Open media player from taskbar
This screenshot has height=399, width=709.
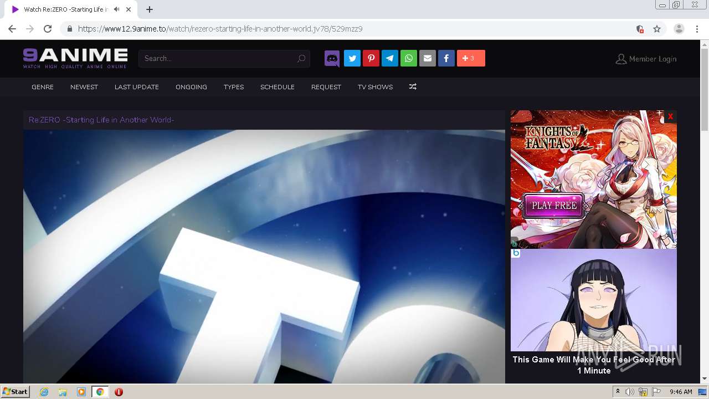tap(81, 392)
